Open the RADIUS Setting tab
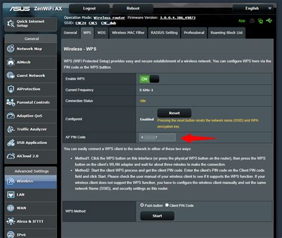The image size is (282, 238). pyautogui.click(x=164, y=33)
